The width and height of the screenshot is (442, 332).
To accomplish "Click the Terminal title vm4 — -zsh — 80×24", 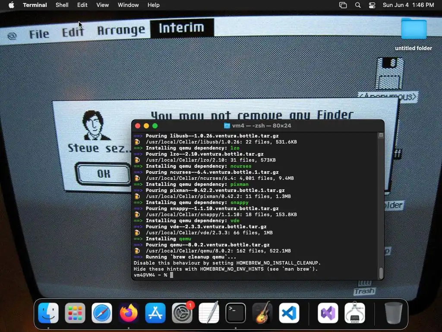I will click(261, 126).
